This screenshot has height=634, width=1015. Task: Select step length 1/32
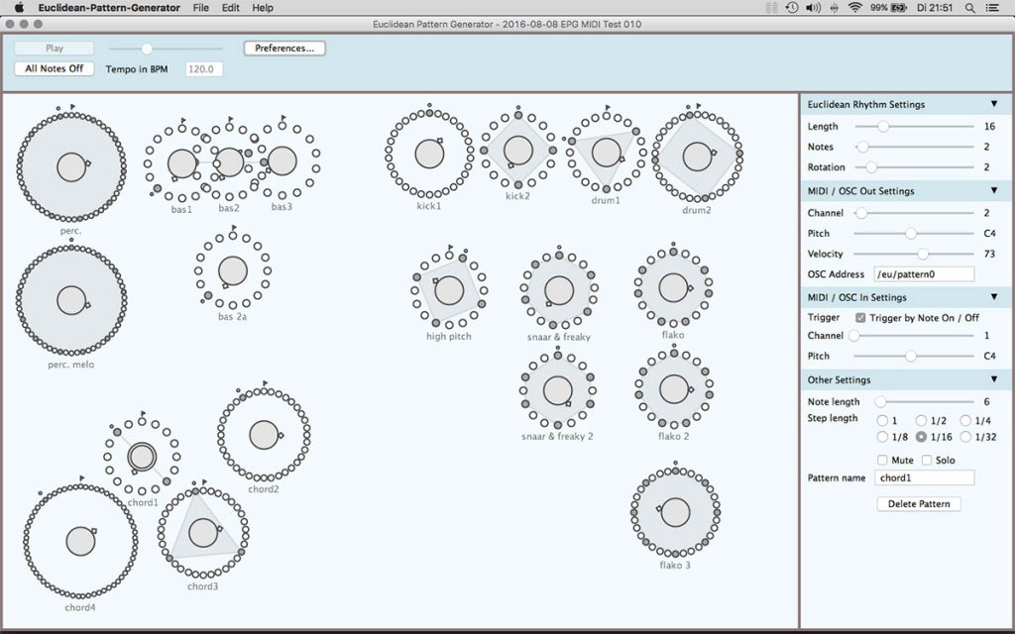click(965, 437)
